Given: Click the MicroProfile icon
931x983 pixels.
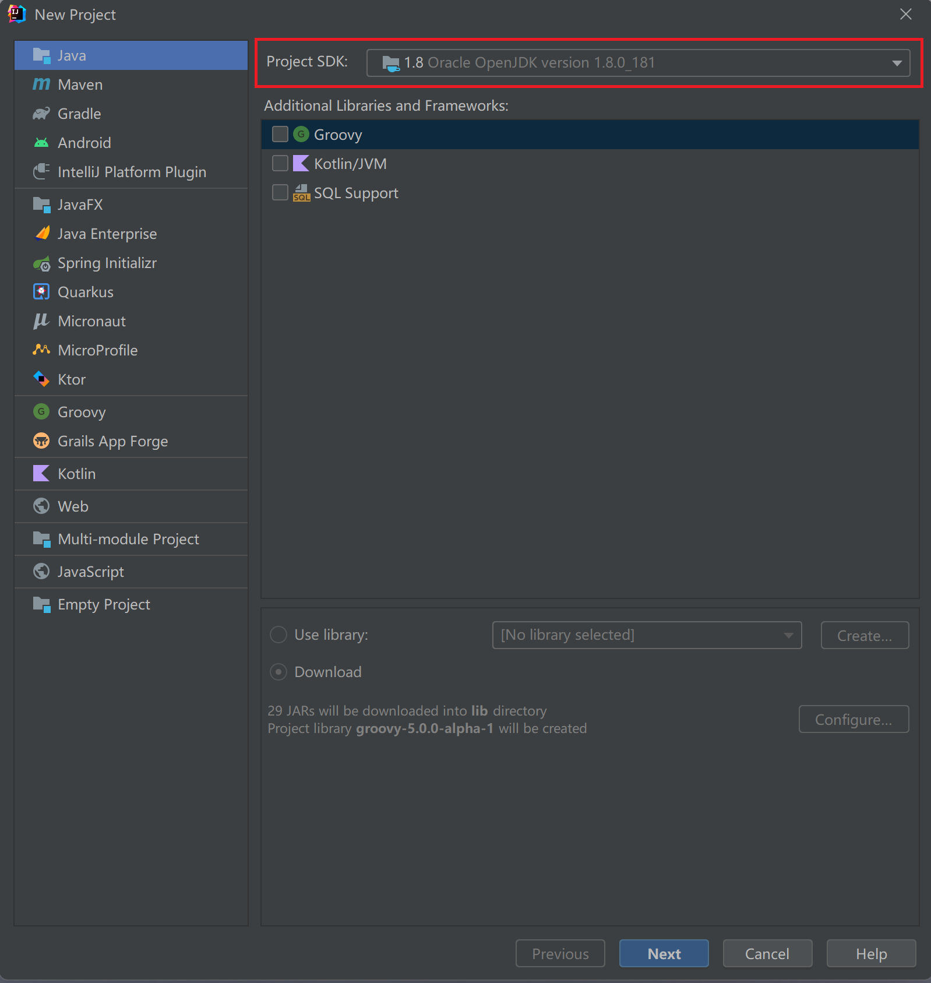Looking at the screenshot, I should point(41,350).
